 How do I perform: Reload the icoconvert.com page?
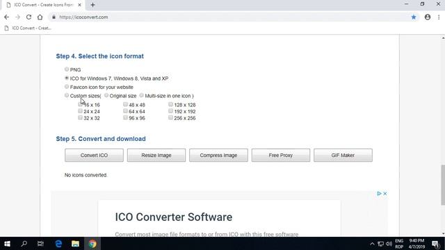tap(29, 17)
